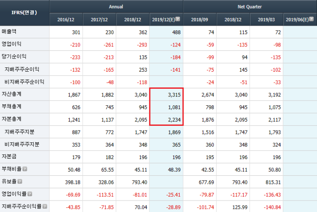This screenshot has height=212, width=317.
Task: Click the 2019/03 column header
Action: tap(266, 20)
